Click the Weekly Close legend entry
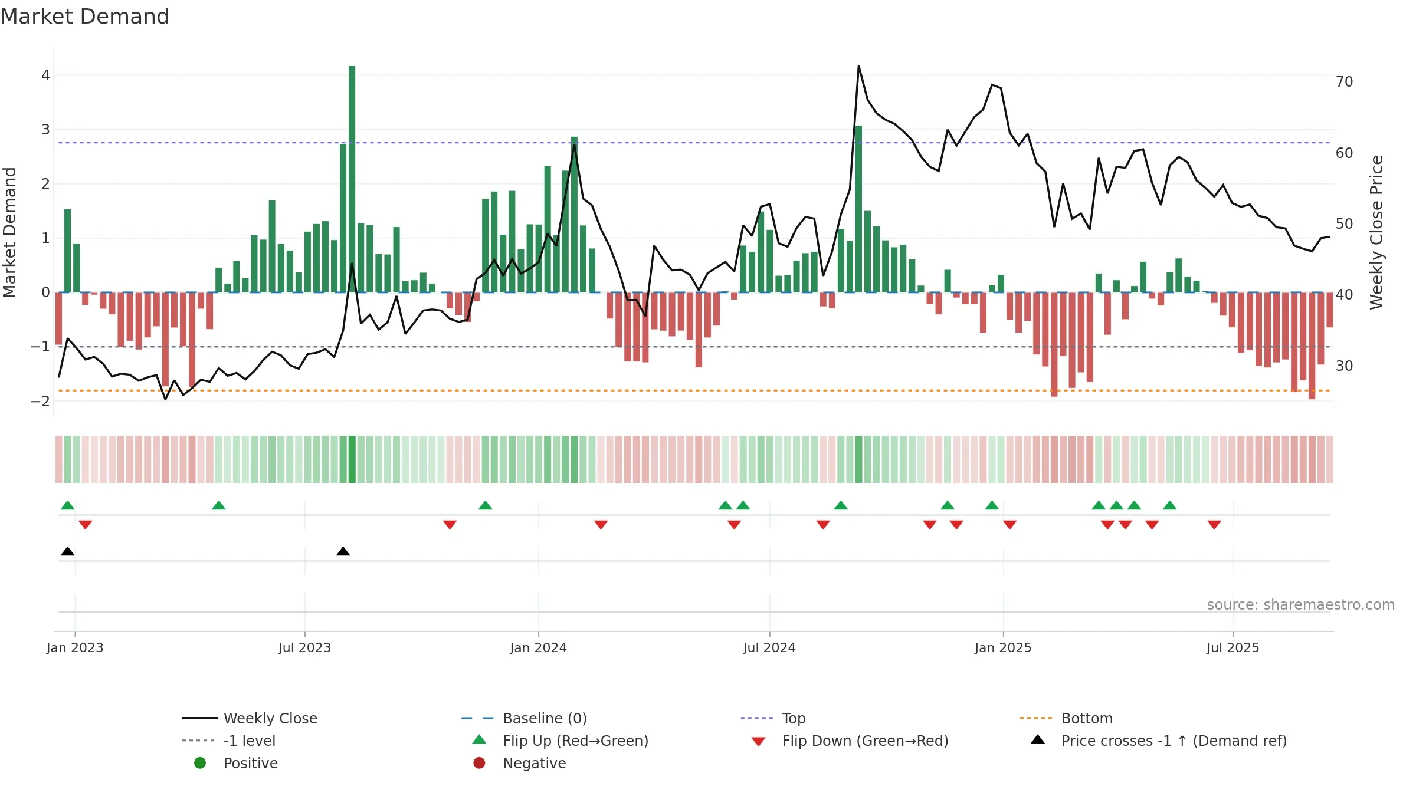This screenshot has width=1416, height=796. 250,718
